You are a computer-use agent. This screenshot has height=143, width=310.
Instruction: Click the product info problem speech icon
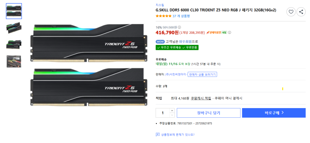(157, 135)
